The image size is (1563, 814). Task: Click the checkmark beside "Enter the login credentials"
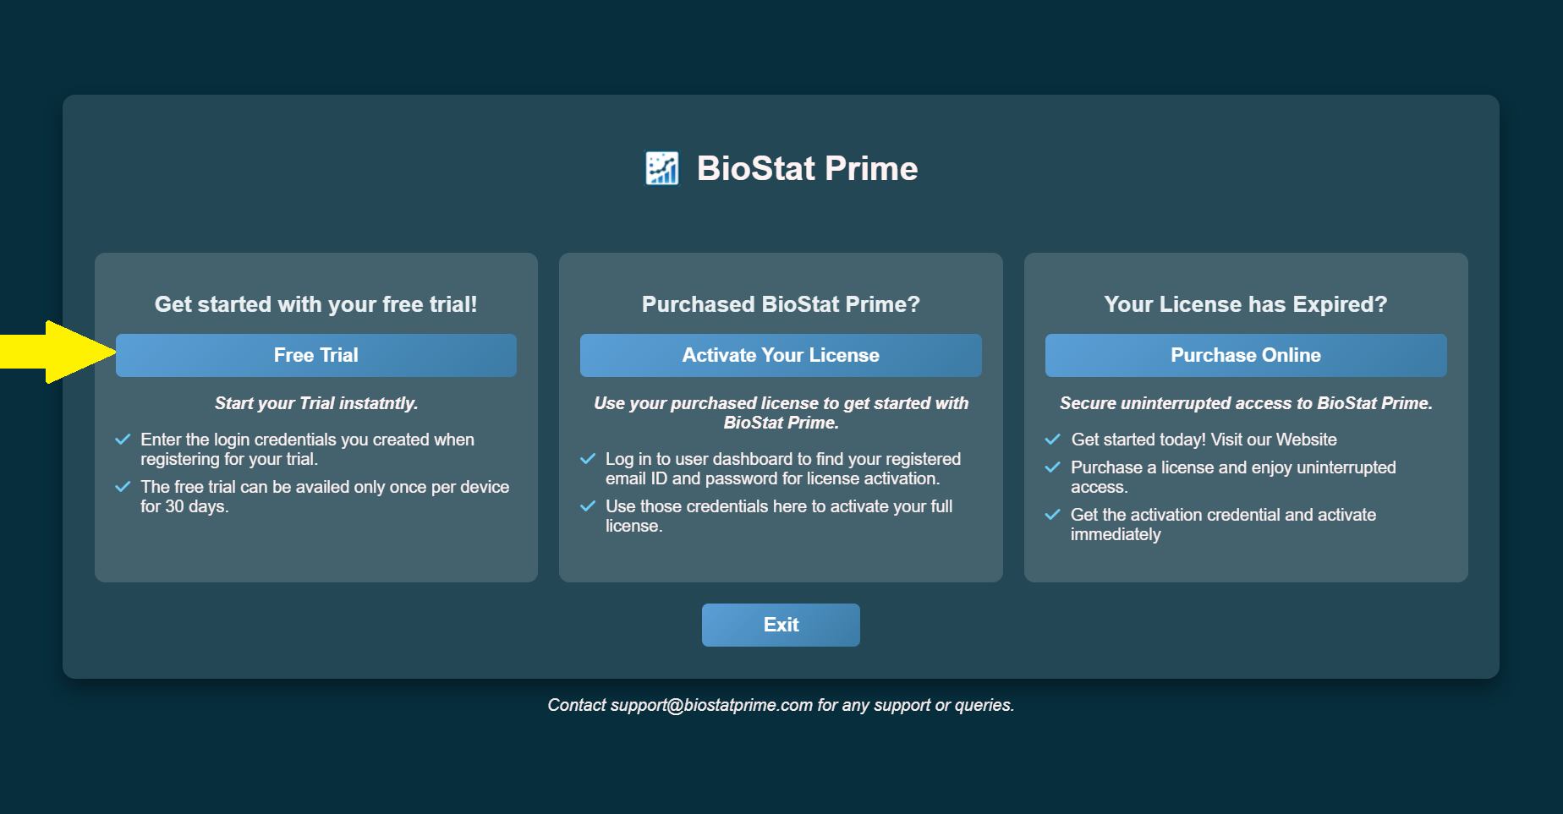(123, 440)
